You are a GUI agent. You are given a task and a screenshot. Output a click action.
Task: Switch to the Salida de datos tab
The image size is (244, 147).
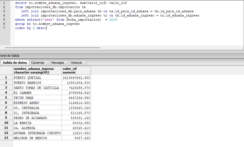point(15,63)
